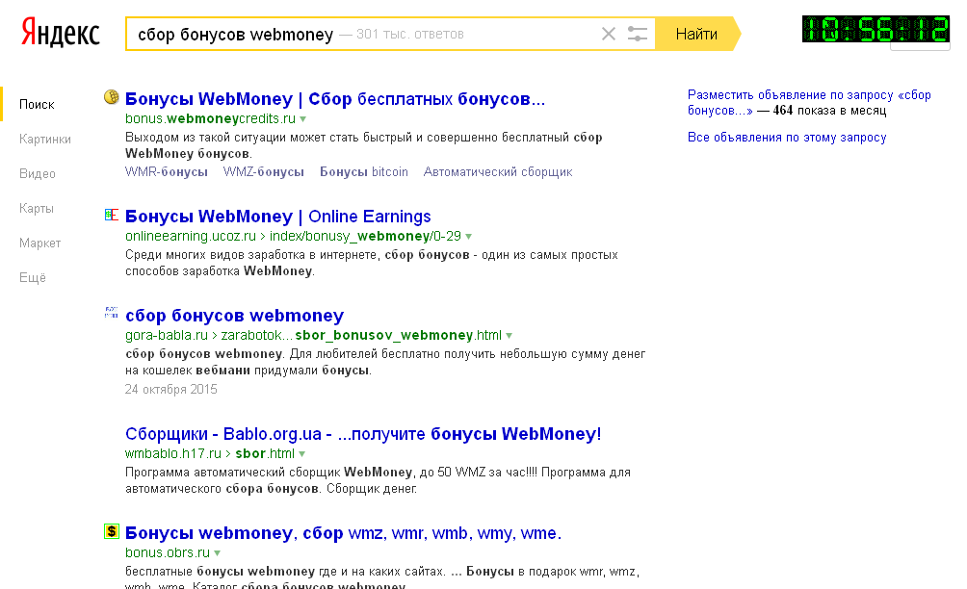This screenshot has width=967, height=589.
Task: Open dropdown arrow after onlineearning.ucoz.ru URL
Action: click(x=469, y=237)
